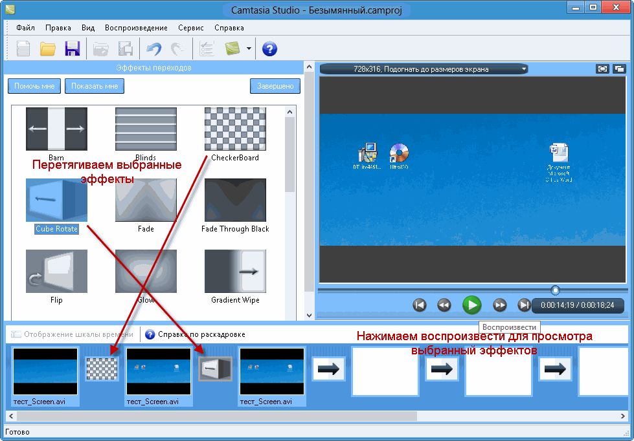Open the Сервис menu
This screenshot has width=634, height=441.
pyautogui.click(x=191, y=28)
